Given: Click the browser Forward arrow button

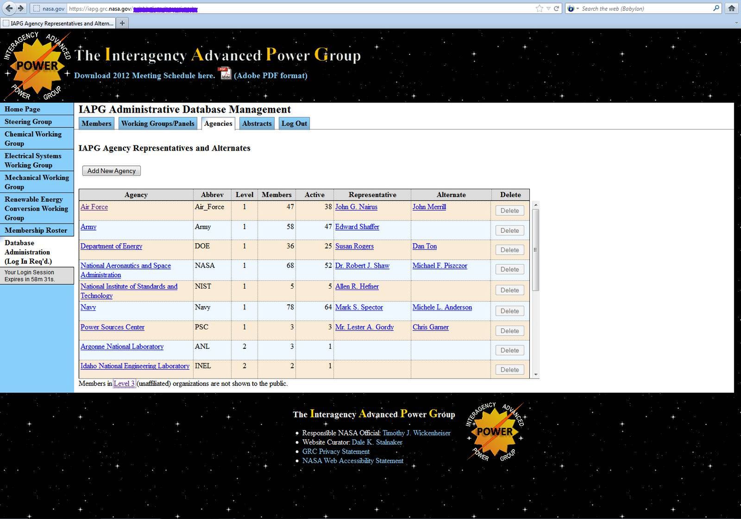Looking at the screenshot, I should pyautogui.click(x=20, y=8).
